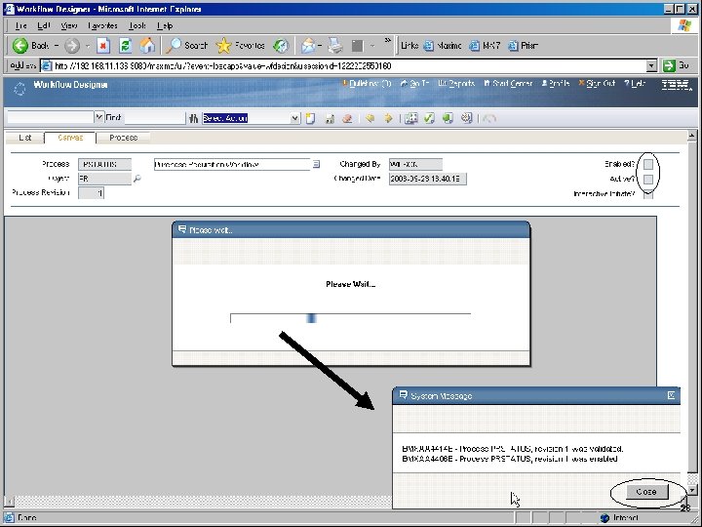
Task: Expand toolbar overflow chevron
Action: [x=388, y=41]
